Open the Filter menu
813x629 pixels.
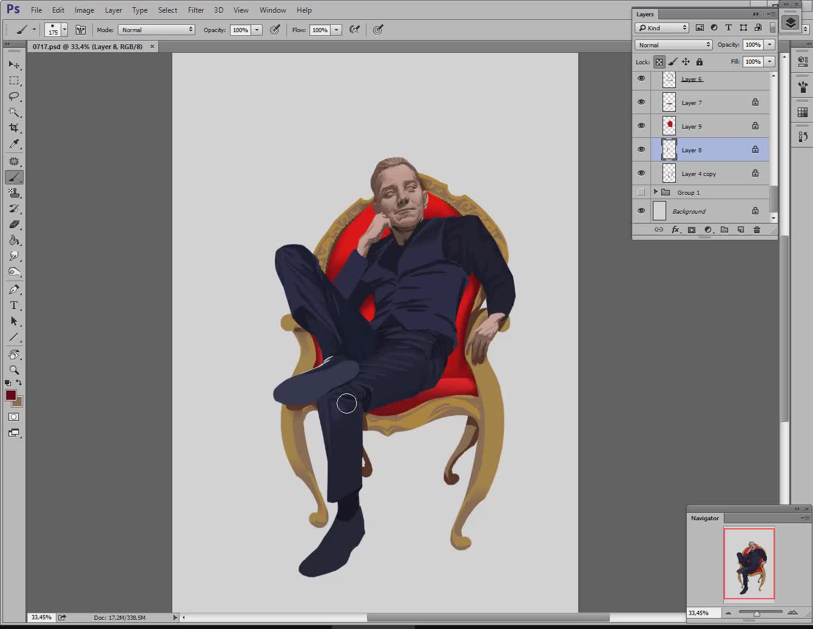[196, 10]
